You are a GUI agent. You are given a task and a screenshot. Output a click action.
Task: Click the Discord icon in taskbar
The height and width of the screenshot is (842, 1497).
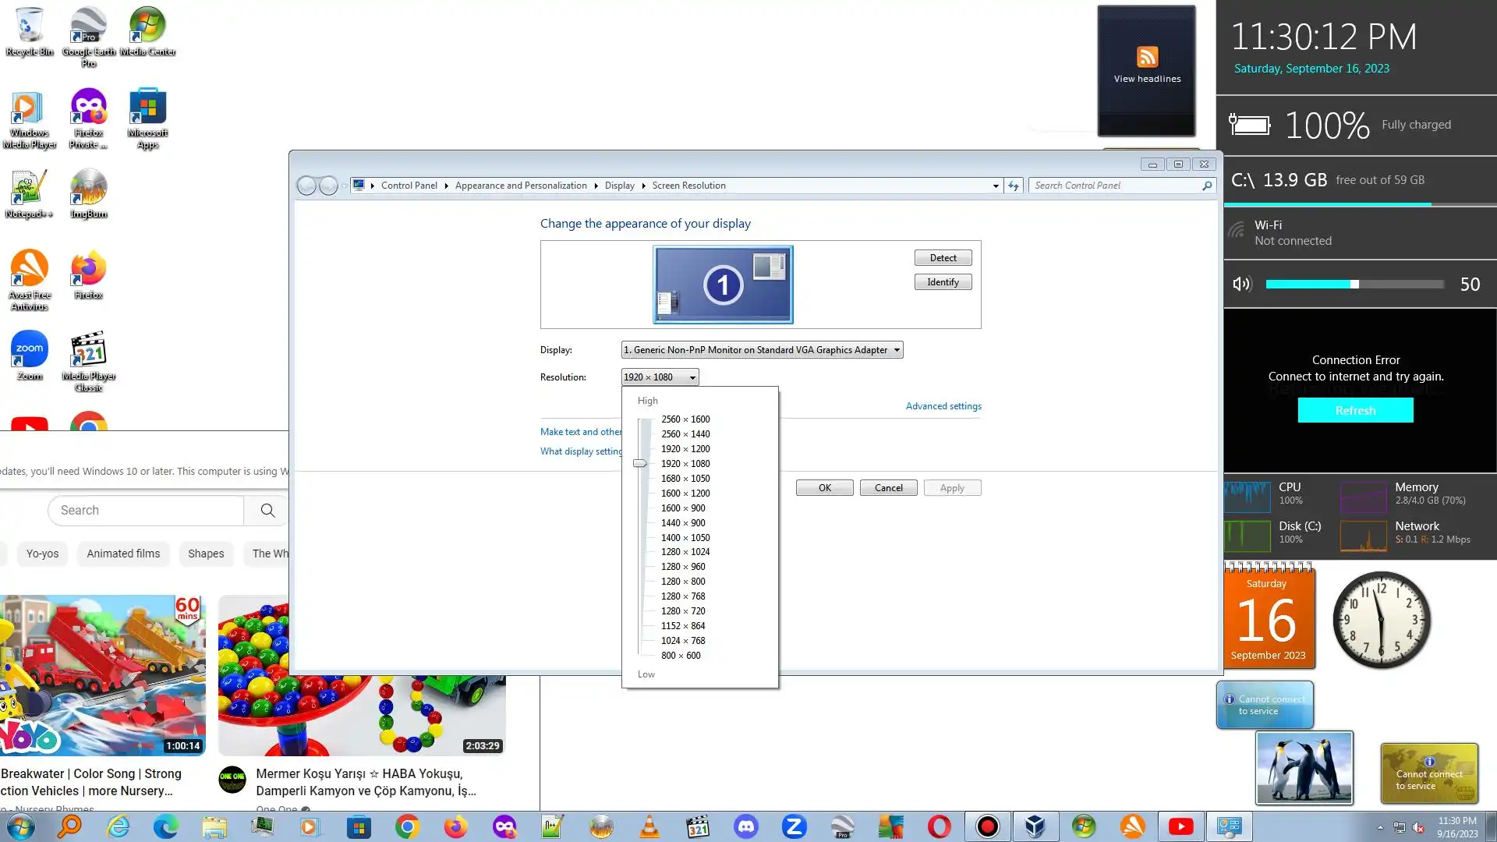(x=746, y=826)
